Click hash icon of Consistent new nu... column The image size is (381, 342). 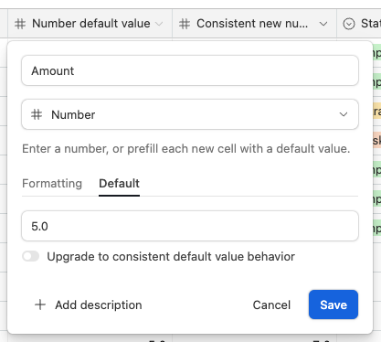click(x=185, y=24)
